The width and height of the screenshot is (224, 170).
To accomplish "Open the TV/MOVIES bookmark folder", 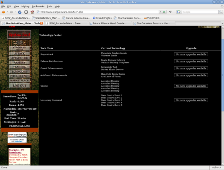I will coord(155,17).
